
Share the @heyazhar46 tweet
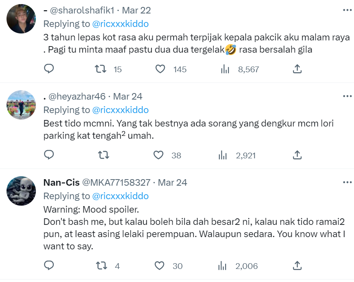tap(297, 155)
